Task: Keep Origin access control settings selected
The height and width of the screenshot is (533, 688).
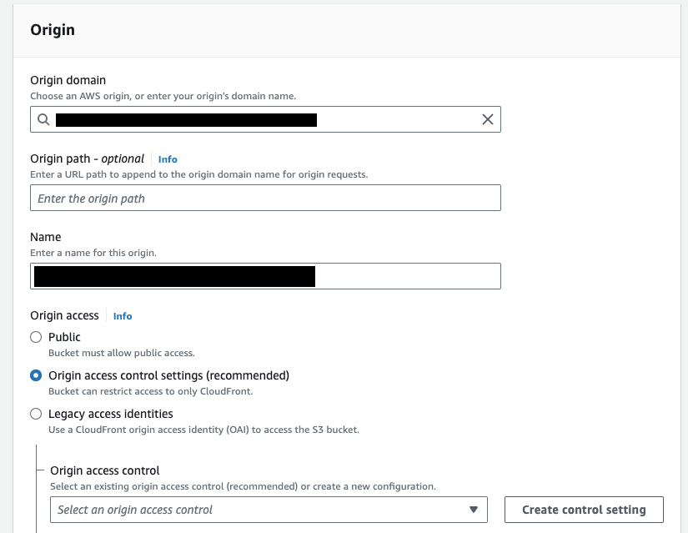Action: tap(35, 375)
